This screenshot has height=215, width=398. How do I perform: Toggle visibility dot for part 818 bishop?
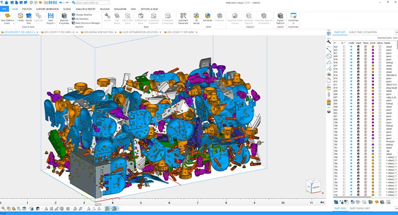(351, 63)
